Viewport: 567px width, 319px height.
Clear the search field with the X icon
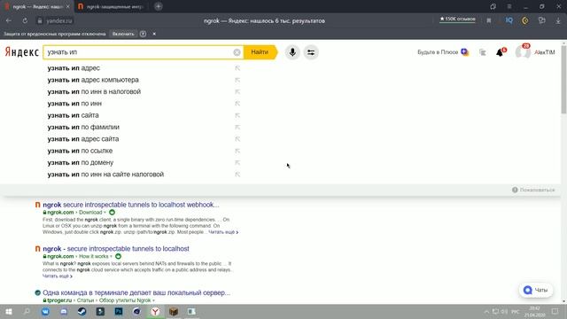pyautogui.click(x=237, y=52)
